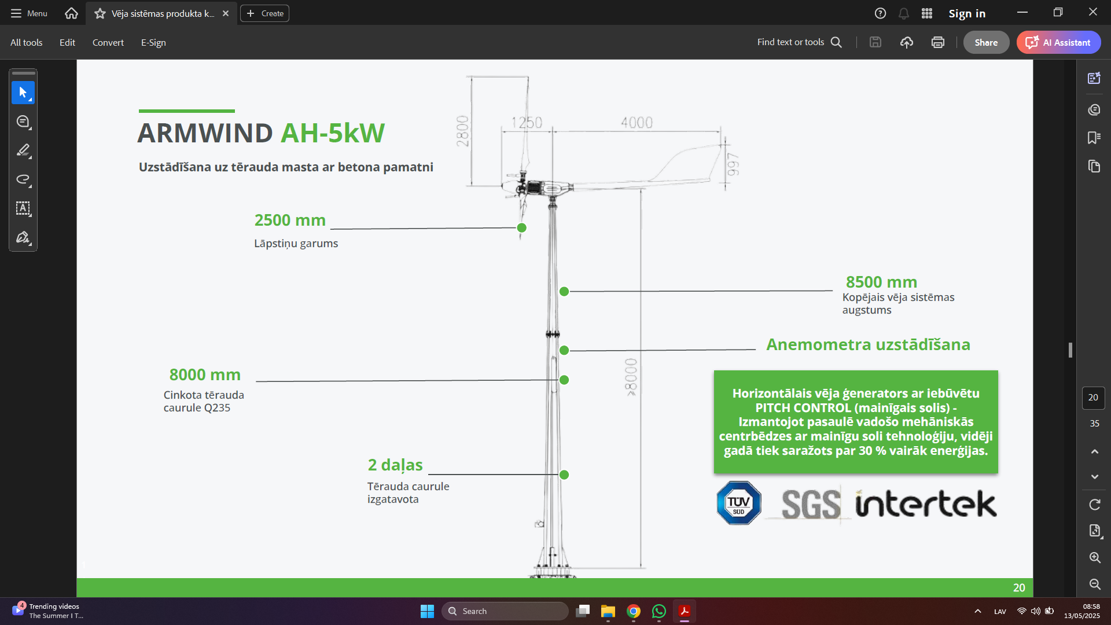This screenshot has width=1111, height=625.
Task: Rotate the page view
Action: tap(1094, 505)
